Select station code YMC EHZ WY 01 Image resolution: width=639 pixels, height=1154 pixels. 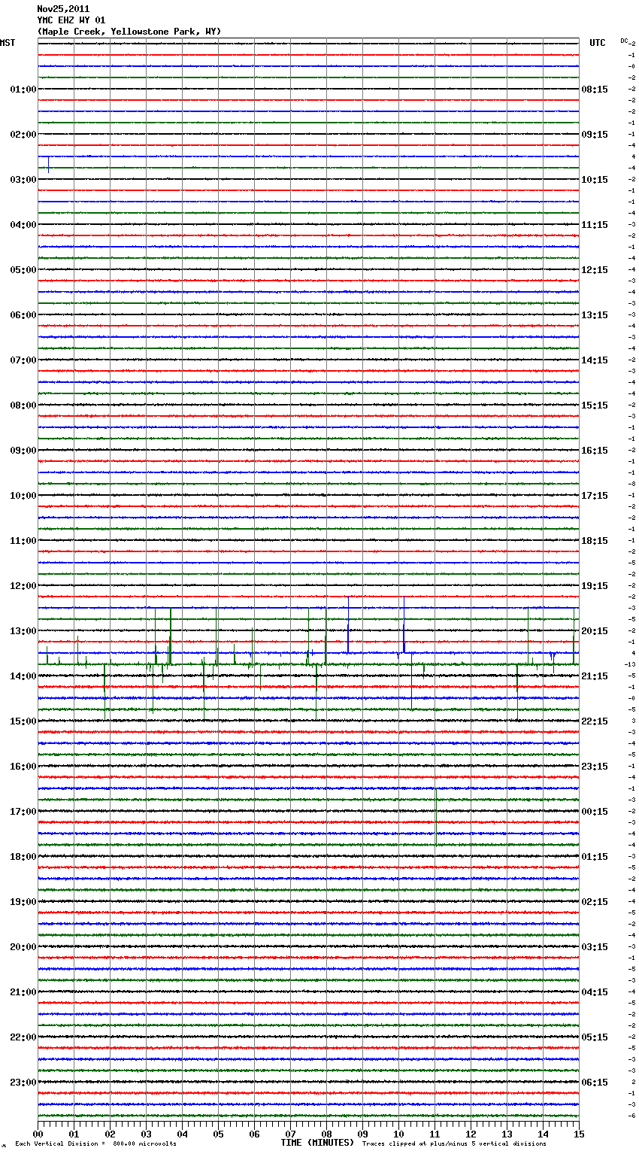pos(71,20)
